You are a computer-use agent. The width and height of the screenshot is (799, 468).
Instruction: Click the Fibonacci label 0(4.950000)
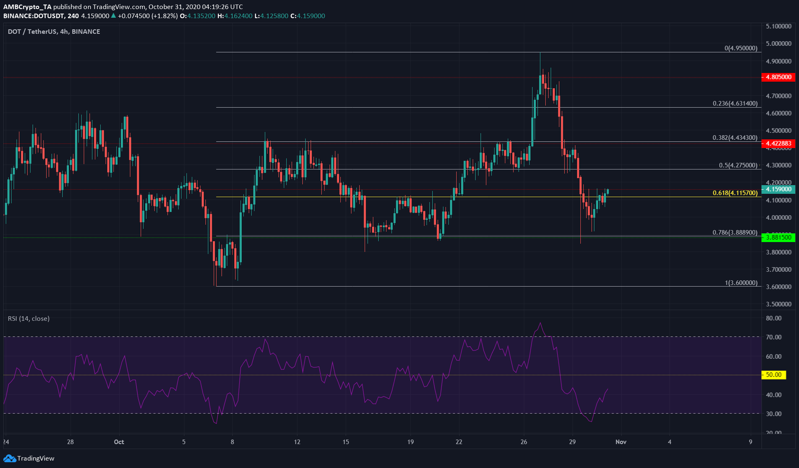(x=741, y=48)
